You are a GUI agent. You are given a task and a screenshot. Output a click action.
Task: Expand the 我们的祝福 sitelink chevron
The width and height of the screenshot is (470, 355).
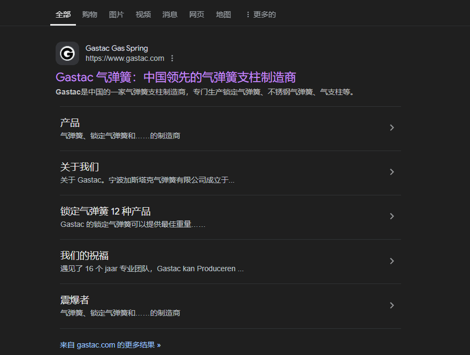392,261
